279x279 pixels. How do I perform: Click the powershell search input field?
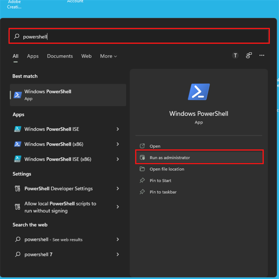click(x=139, y=36)
